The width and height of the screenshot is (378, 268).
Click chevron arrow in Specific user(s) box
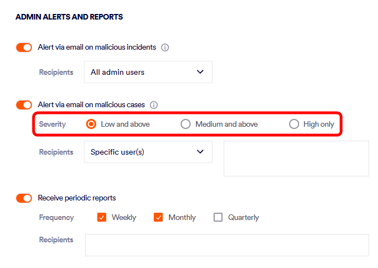[x=201, y=152]
